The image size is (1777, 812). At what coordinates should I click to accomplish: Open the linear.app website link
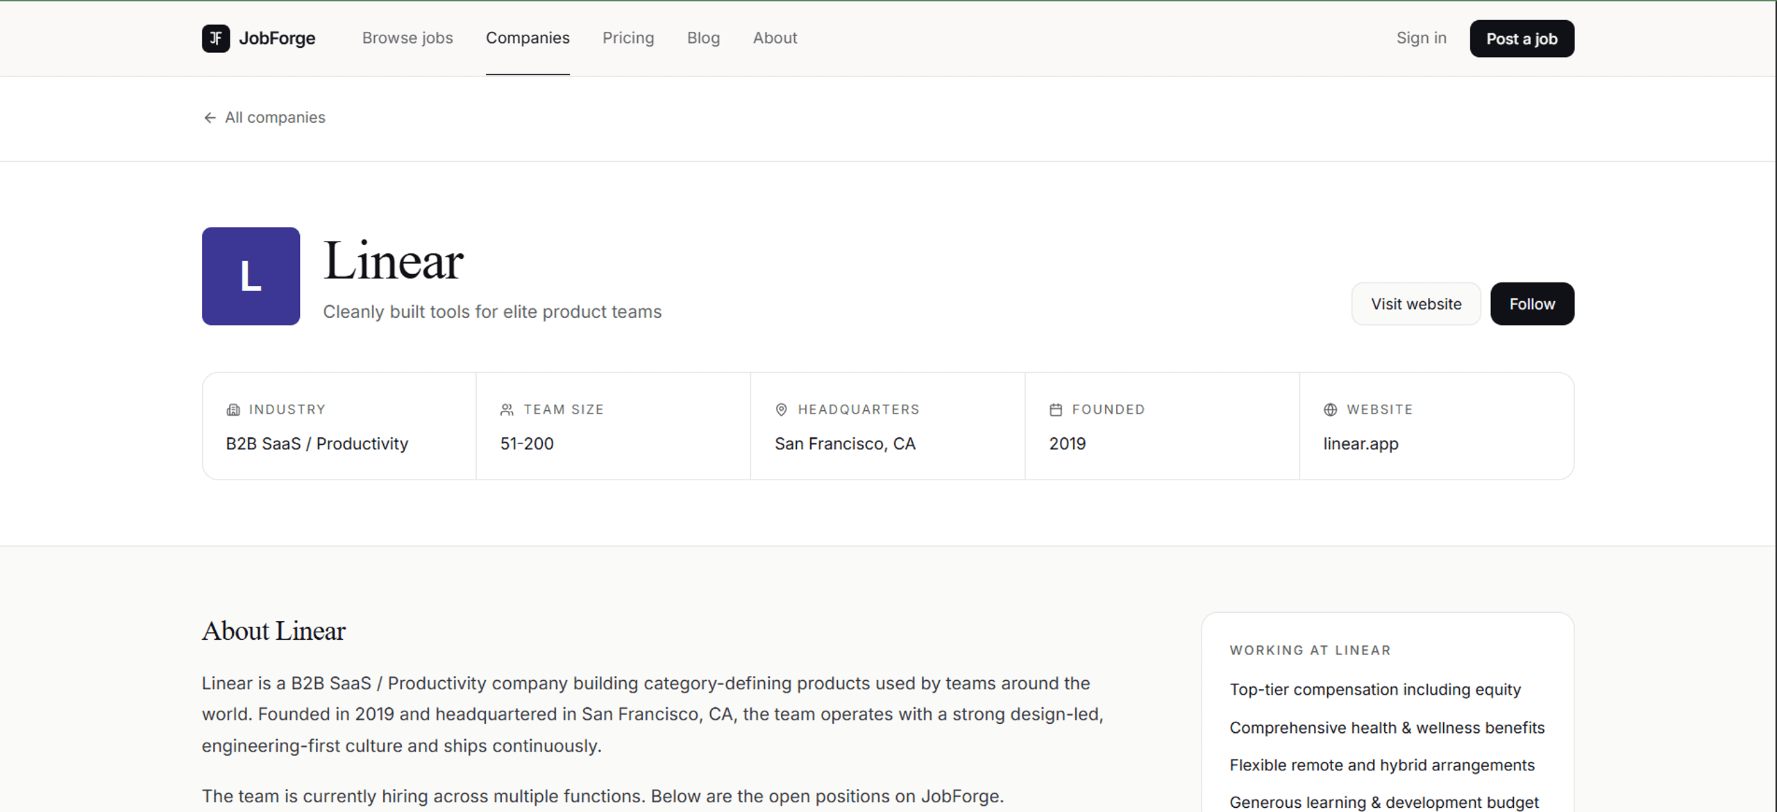click(x=1361, y=443)
